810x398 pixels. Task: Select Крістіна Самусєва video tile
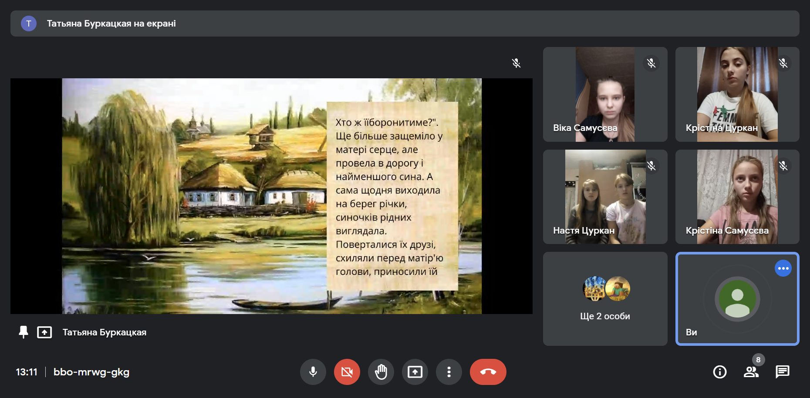(x=737, y=197)
